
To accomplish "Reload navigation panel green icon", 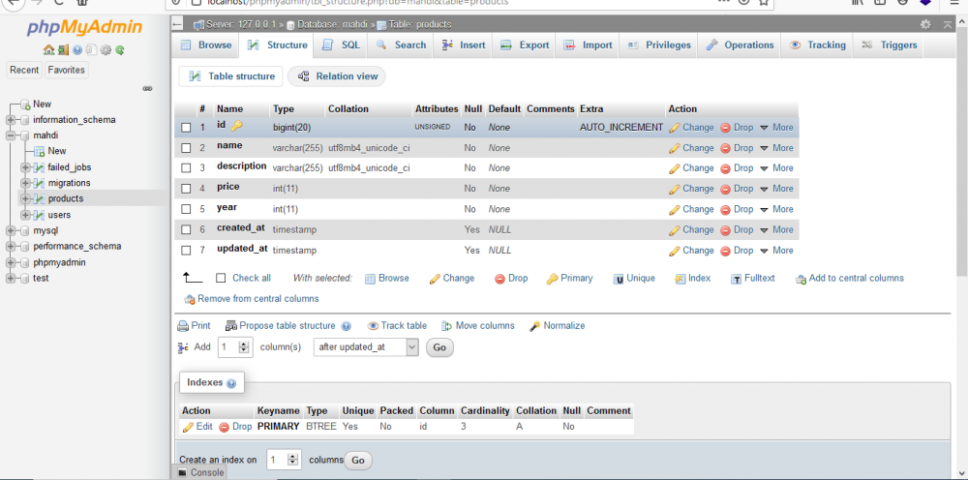I will click(120, 50).
